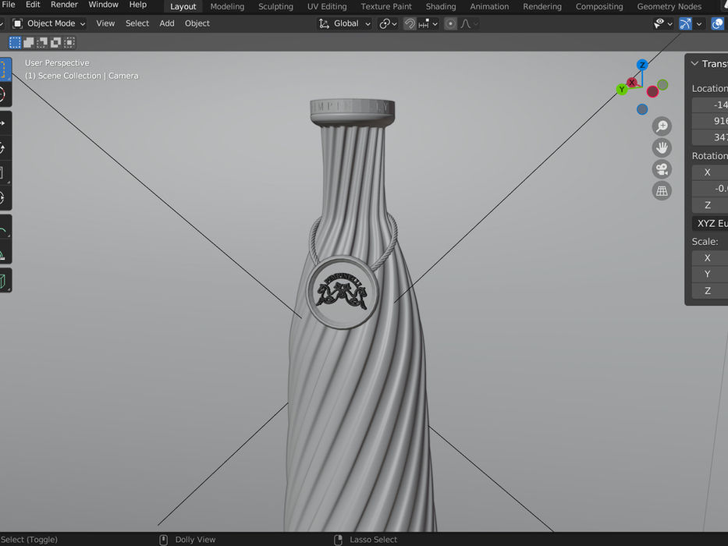
Task: Set selection mode to subtract
Action: (x=42, y=43)
